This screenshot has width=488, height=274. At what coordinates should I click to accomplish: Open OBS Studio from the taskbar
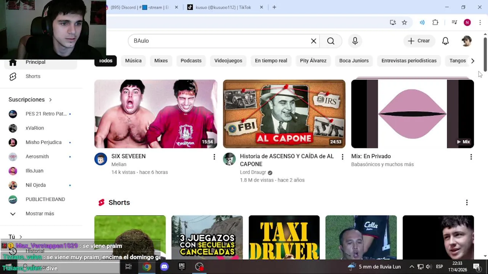click(x=199, y=267)
